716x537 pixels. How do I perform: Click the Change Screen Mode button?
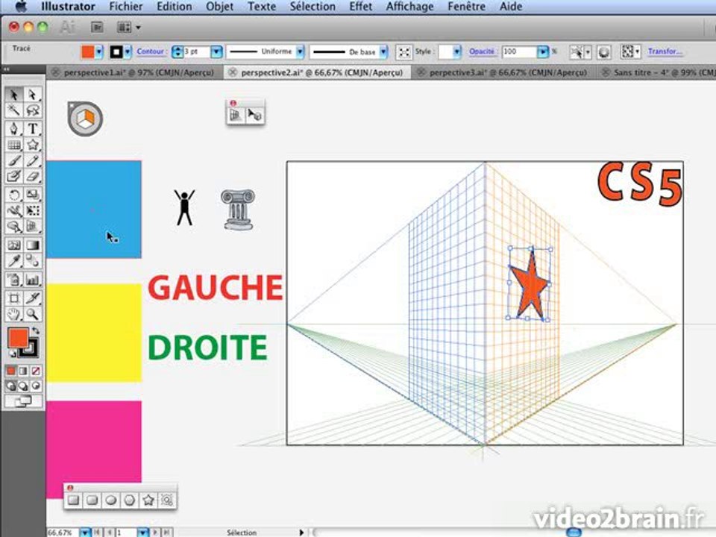tap(23, 401)
